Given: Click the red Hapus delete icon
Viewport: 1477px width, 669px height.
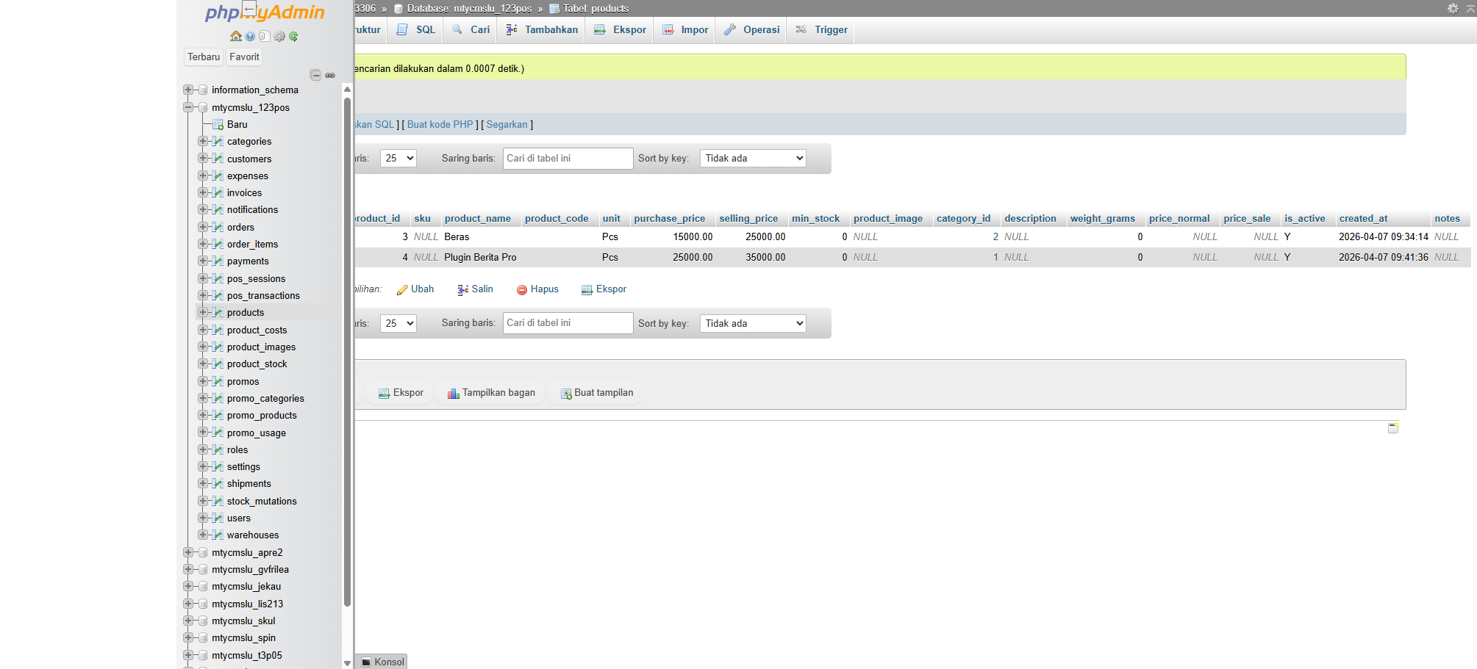Looking at the screenshot, I should (522, 289).
